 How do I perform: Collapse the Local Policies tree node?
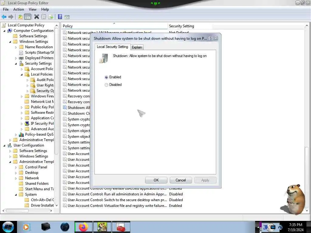(x=22, y=75)
